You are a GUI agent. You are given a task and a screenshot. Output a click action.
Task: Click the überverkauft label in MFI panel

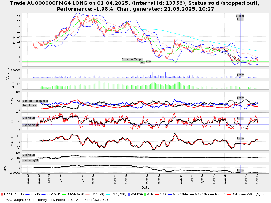[x=30, y=160]
